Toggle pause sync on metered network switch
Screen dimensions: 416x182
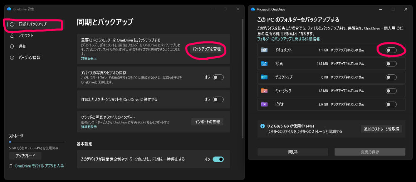tap(218, 159)
